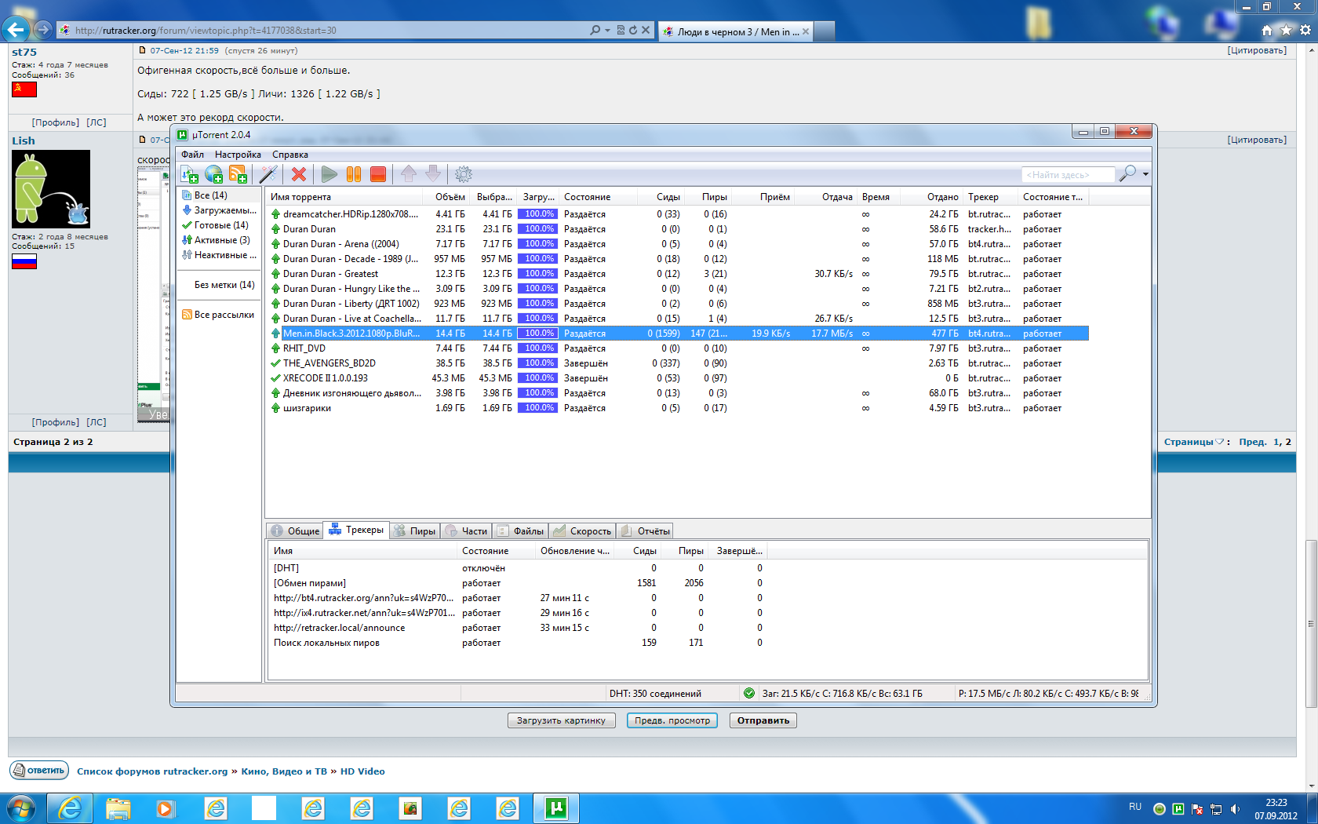Sort by 'Имя торрента' column header
Image resolution: width=1318 pixels, height=824 pixels.
pos(345,197)
